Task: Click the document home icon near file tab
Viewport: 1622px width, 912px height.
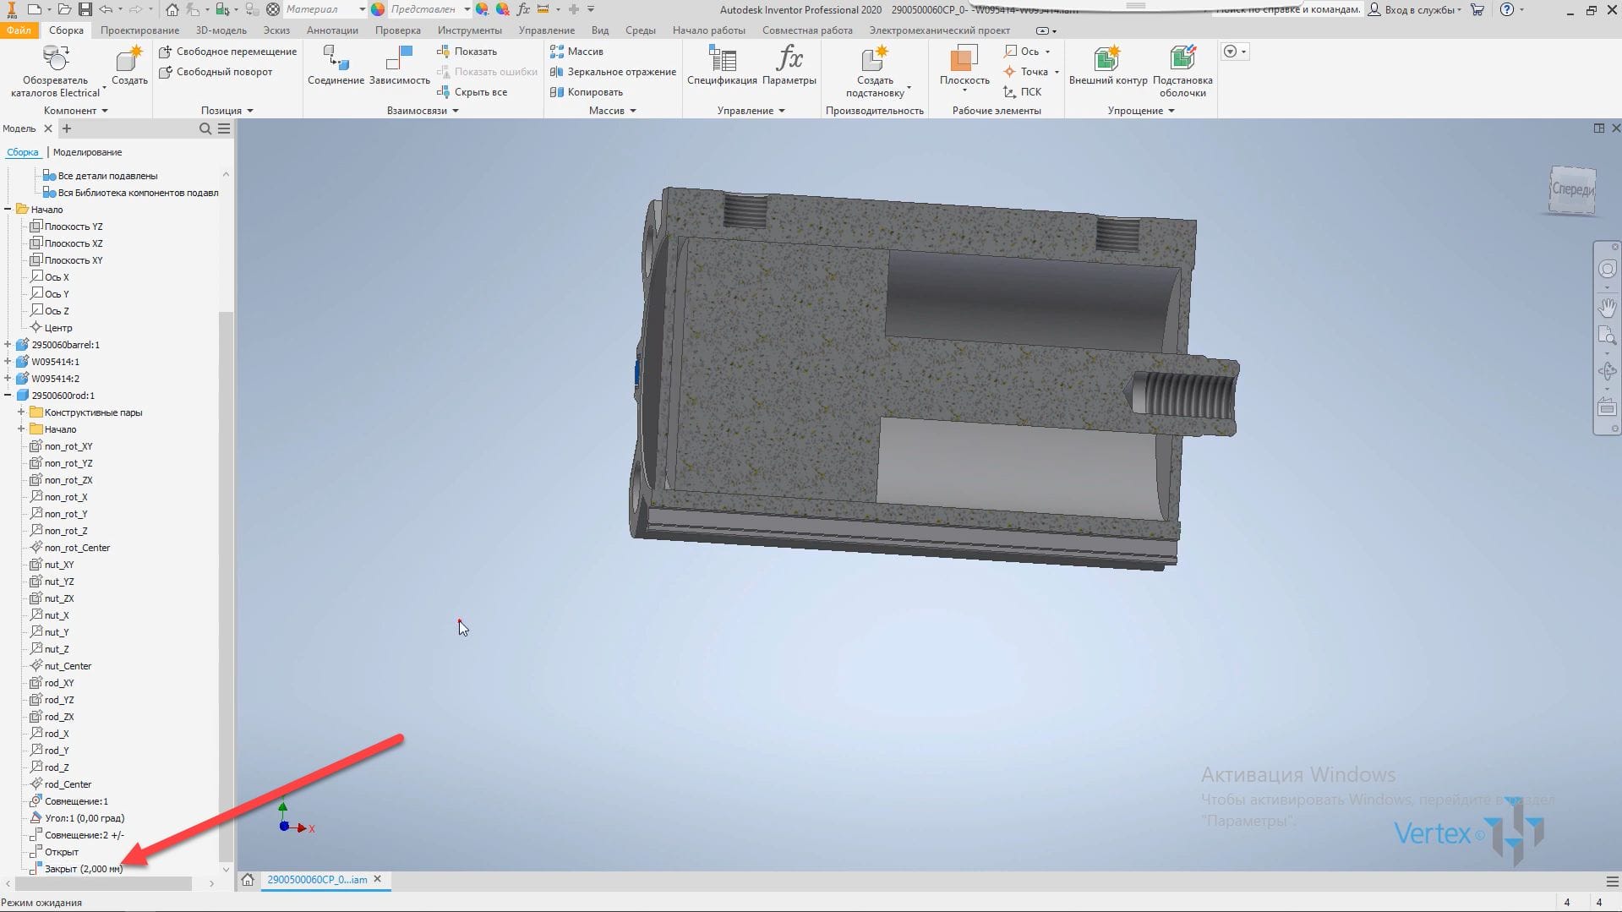Action: [x=248, y=880]
